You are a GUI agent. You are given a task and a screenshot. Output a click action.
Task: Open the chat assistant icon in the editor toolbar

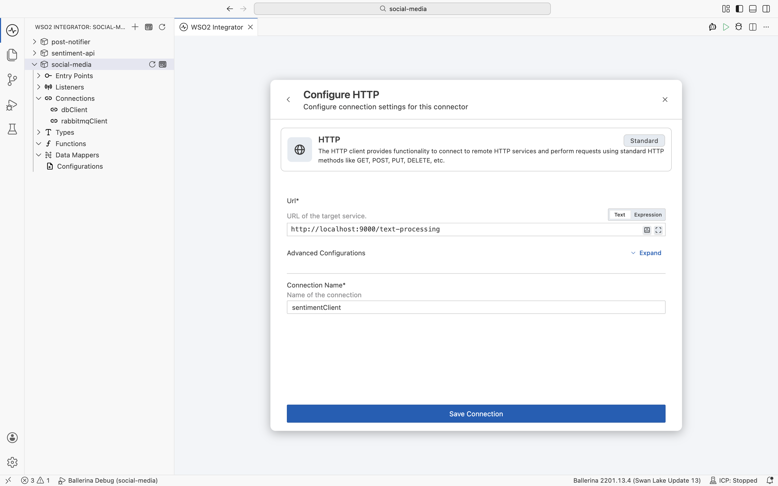click(x=712, y=27)
